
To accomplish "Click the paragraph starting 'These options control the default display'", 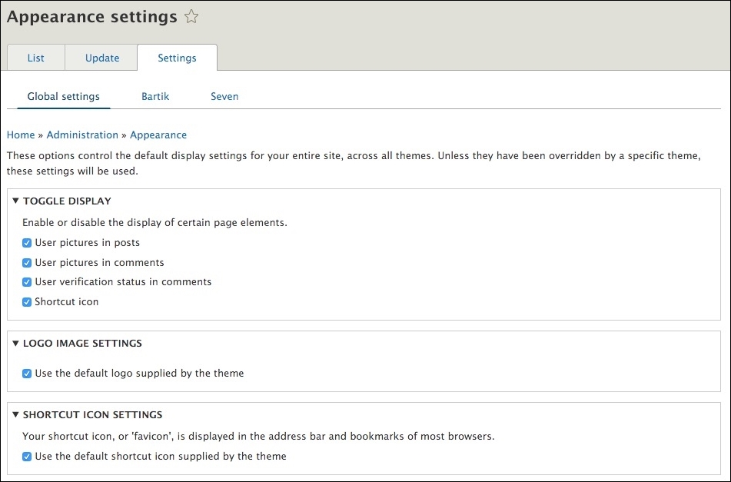I will point(354,163).
